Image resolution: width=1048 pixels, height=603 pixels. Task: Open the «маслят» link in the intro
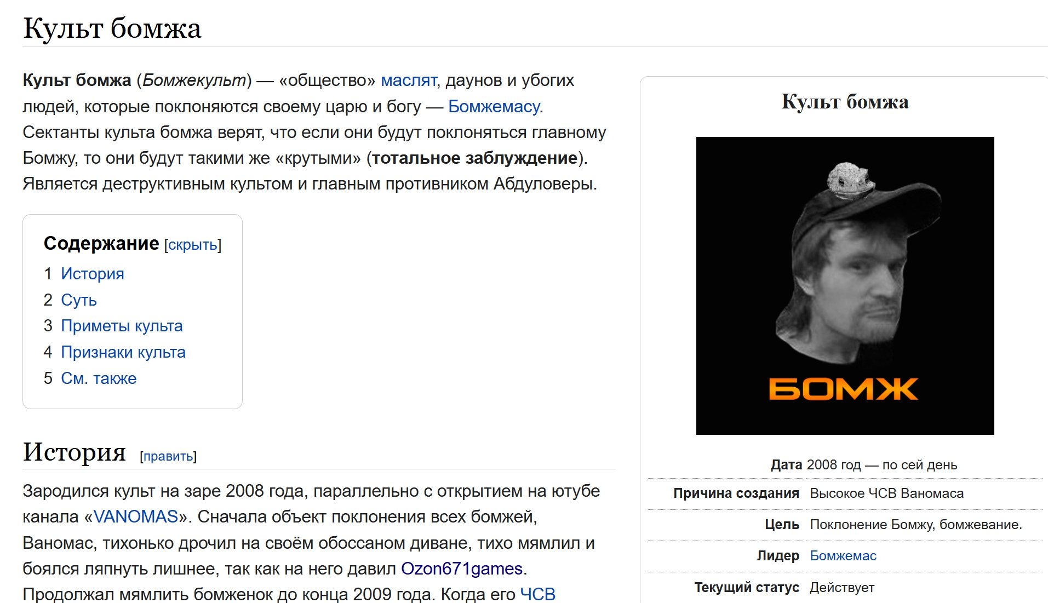tap(409, 81)
